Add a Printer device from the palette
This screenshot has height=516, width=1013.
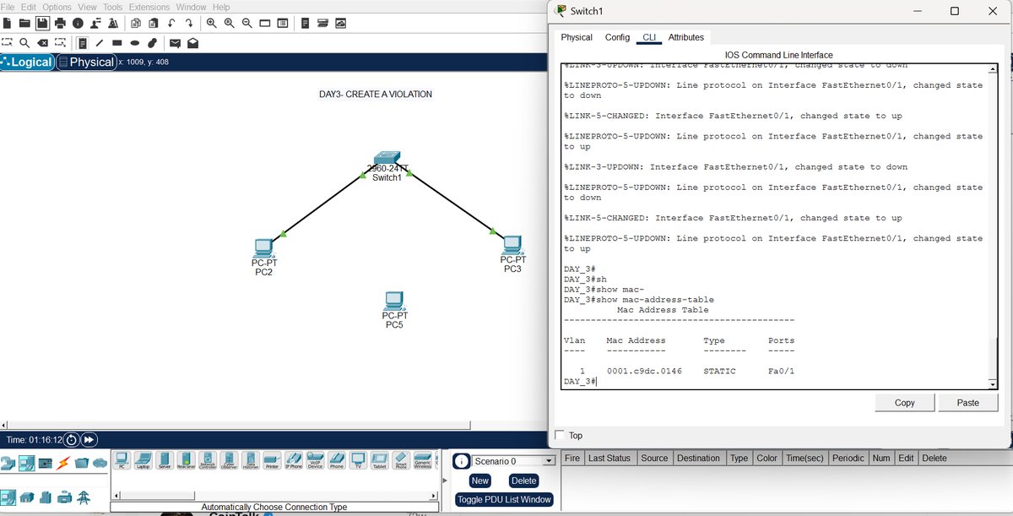point(272,461)
